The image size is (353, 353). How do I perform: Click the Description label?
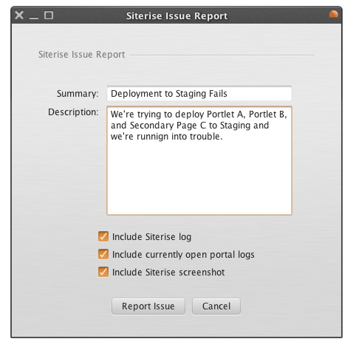(x=73, y=112)
